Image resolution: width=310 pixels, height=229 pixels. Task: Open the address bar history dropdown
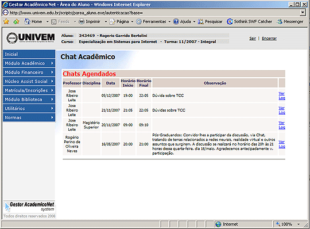(x=303, y=13)
